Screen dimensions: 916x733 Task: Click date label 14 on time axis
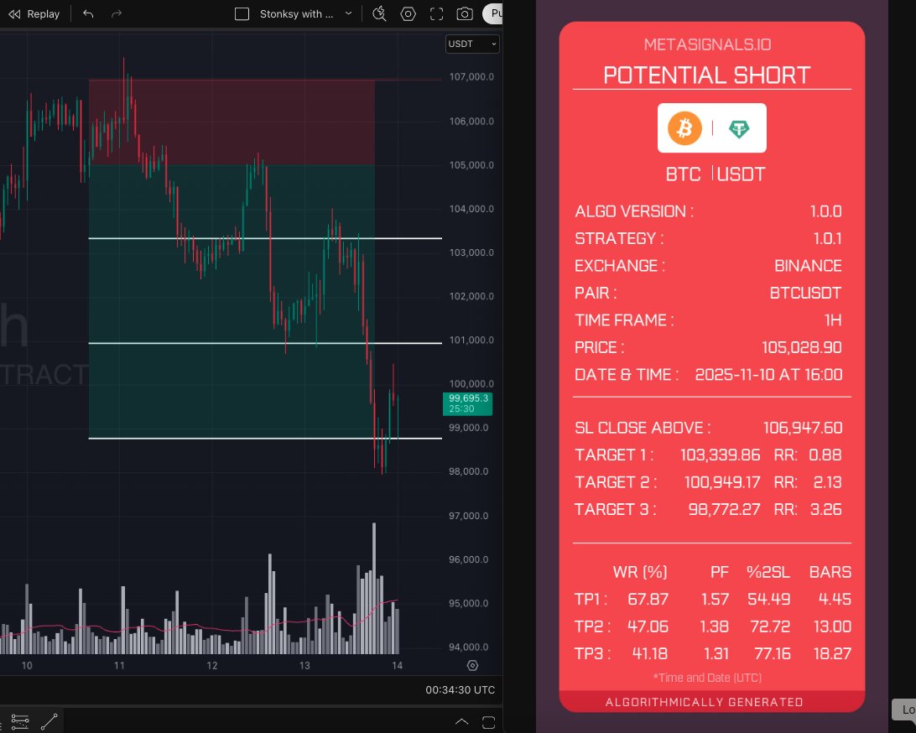click(398, 665)
